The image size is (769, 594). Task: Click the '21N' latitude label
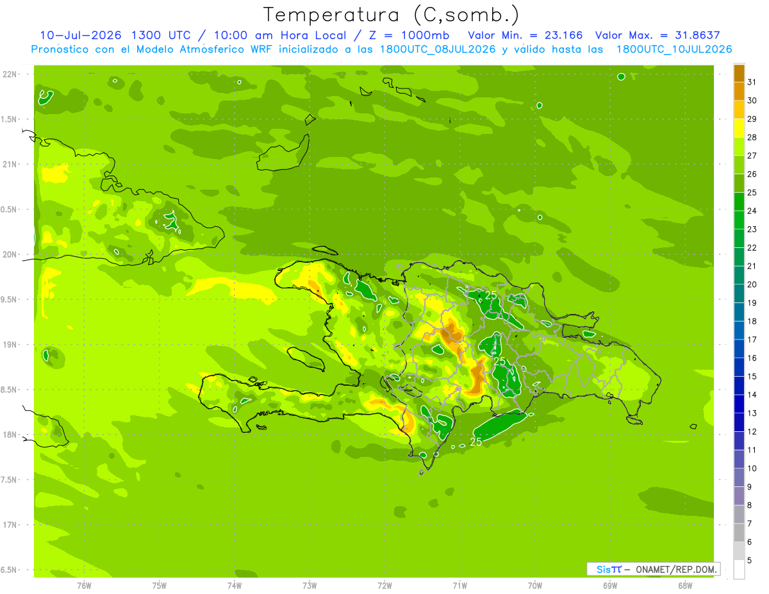point(10,164)
